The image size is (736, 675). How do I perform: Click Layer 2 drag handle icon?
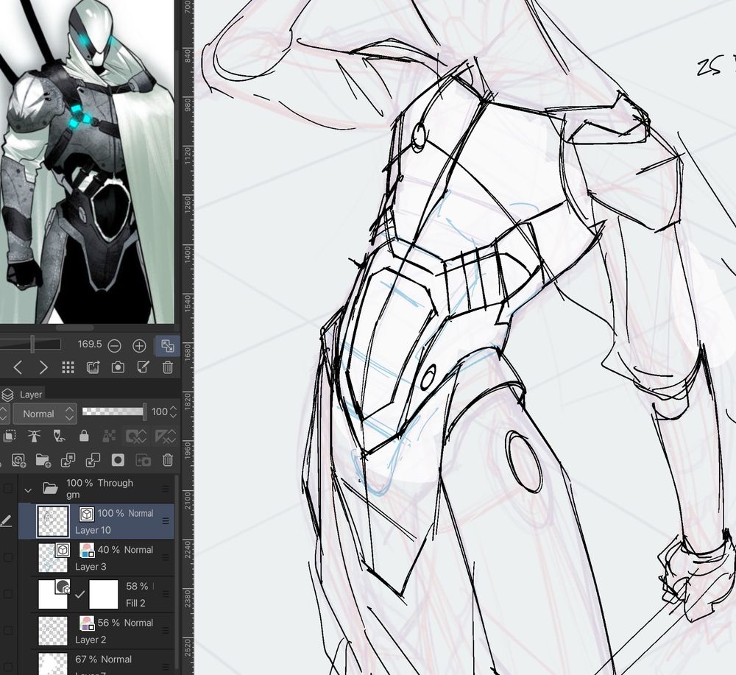(165, 630)
